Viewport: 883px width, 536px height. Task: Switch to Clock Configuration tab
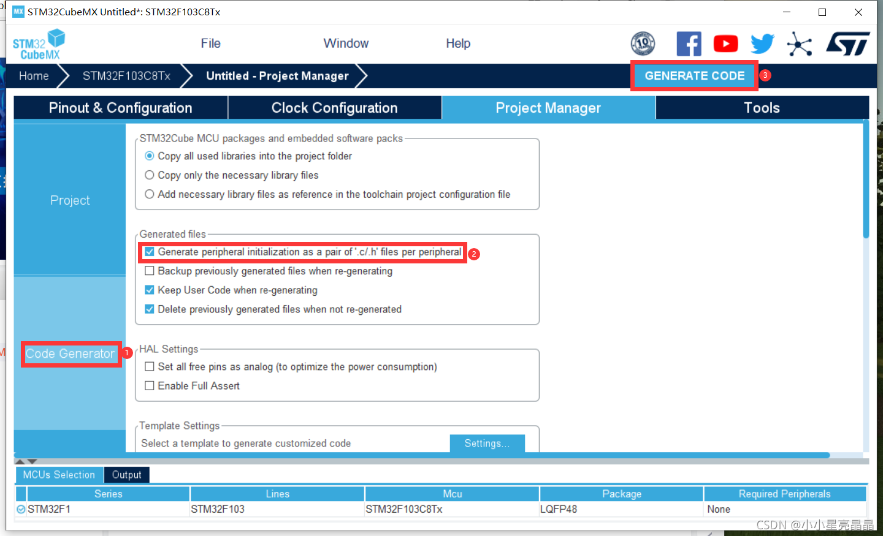click(x=335, y=108)
